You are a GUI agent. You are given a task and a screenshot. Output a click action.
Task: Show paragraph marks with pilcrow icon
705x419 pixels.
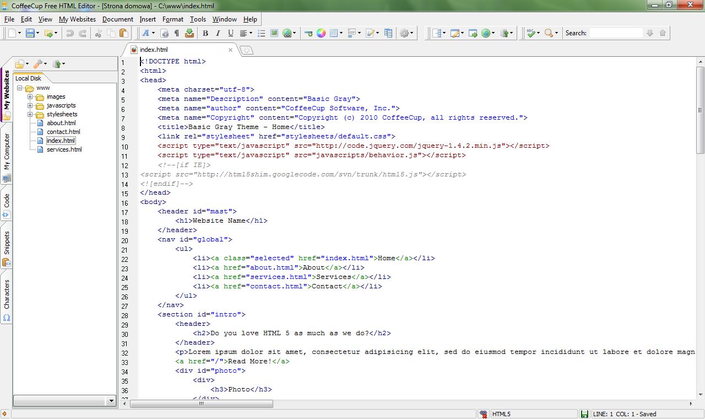pos(177,33)
